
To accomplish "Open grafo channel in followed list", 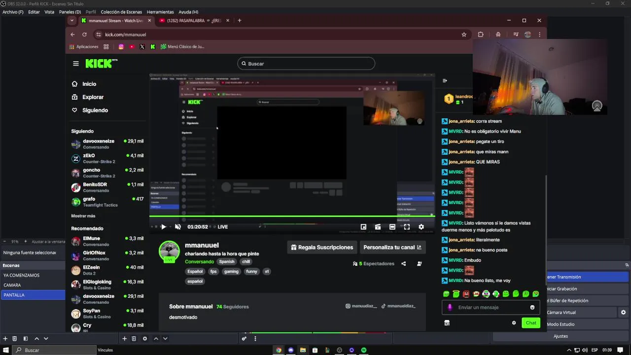I will click(x=107, y=202).
